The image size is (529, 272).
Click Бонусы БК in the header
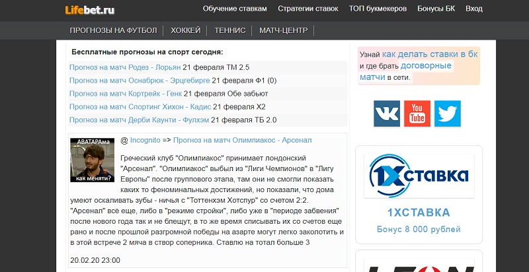click(436, 9)
